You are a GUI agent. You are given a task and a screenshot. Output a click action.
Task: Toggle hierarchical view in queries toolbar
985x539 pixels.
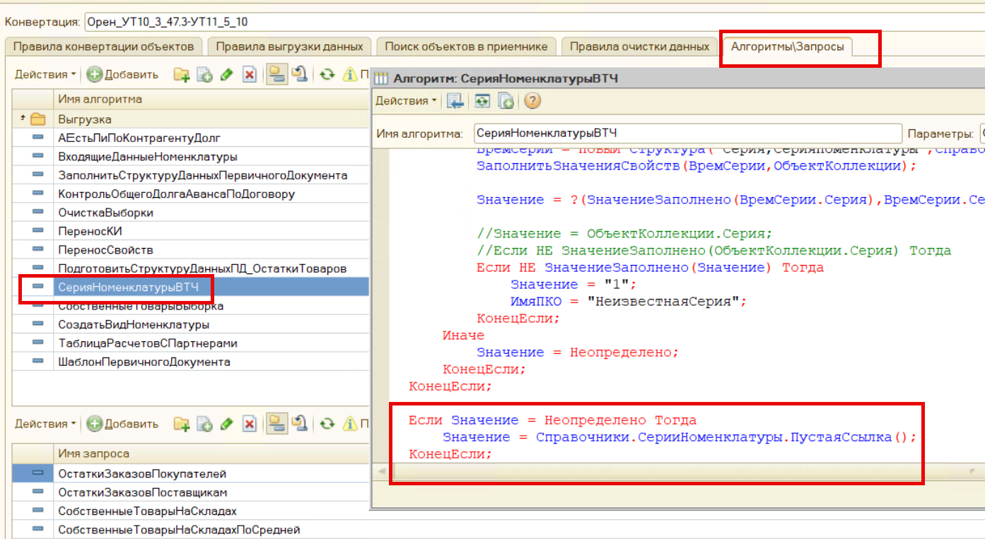click(x=276, y=424)
